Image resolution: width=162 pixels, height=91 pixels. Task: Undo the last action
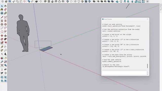pyautogui.click(x=29, y=2)
